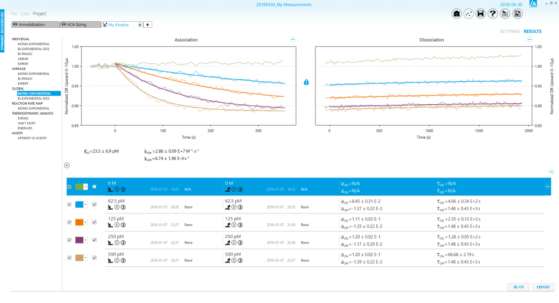This screenshot has height=303, width=559.
Task: Click the EXPORT button
Action: (x=543, y=287)
